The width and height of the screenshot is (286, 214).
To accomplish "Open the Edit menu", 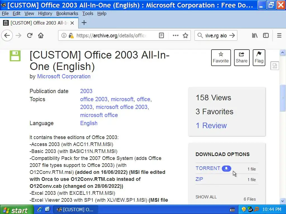I will click(x=16, y=13).
